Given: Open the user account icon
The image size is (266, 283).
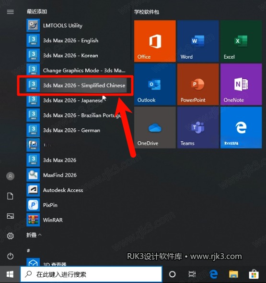Looking at the screenshot, I should tap(10, 176).
